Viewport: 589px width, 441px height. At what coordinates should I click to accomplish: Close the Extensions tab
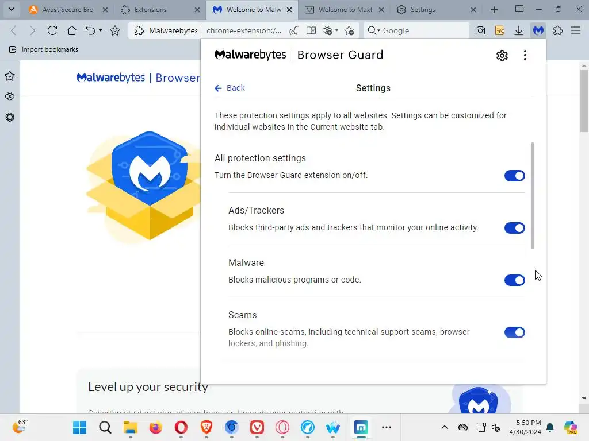(197, 10)
